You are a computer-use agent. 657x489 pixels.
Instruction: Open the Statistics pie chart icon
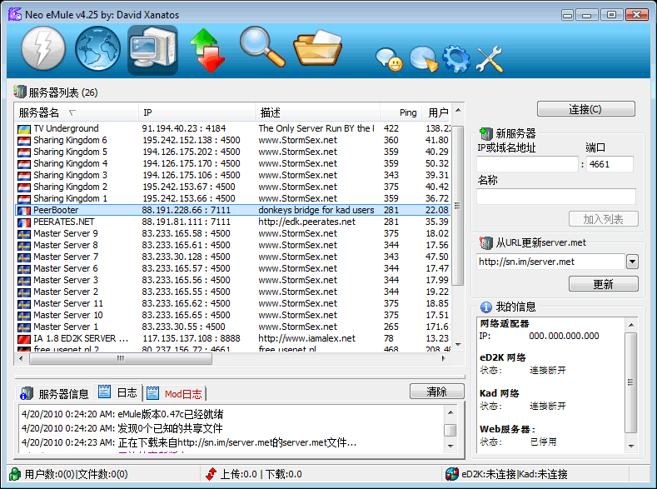(x=424, y=58)
